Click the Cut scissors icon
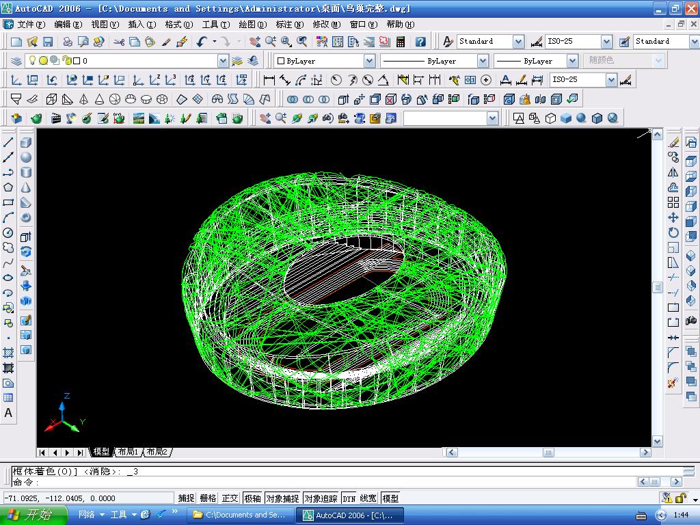The height and width of the screenshot is (525, 700). point(119,42)
